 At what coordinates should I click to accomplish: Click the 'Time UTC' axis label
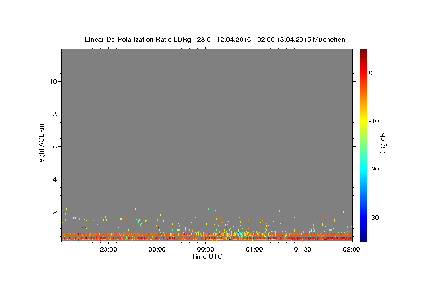point(207,257)
